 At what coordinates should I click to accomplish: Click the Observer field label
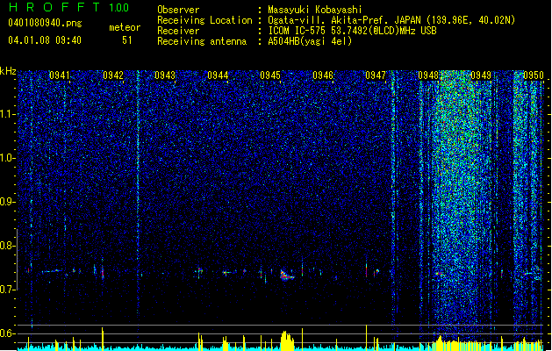point(178,10)
